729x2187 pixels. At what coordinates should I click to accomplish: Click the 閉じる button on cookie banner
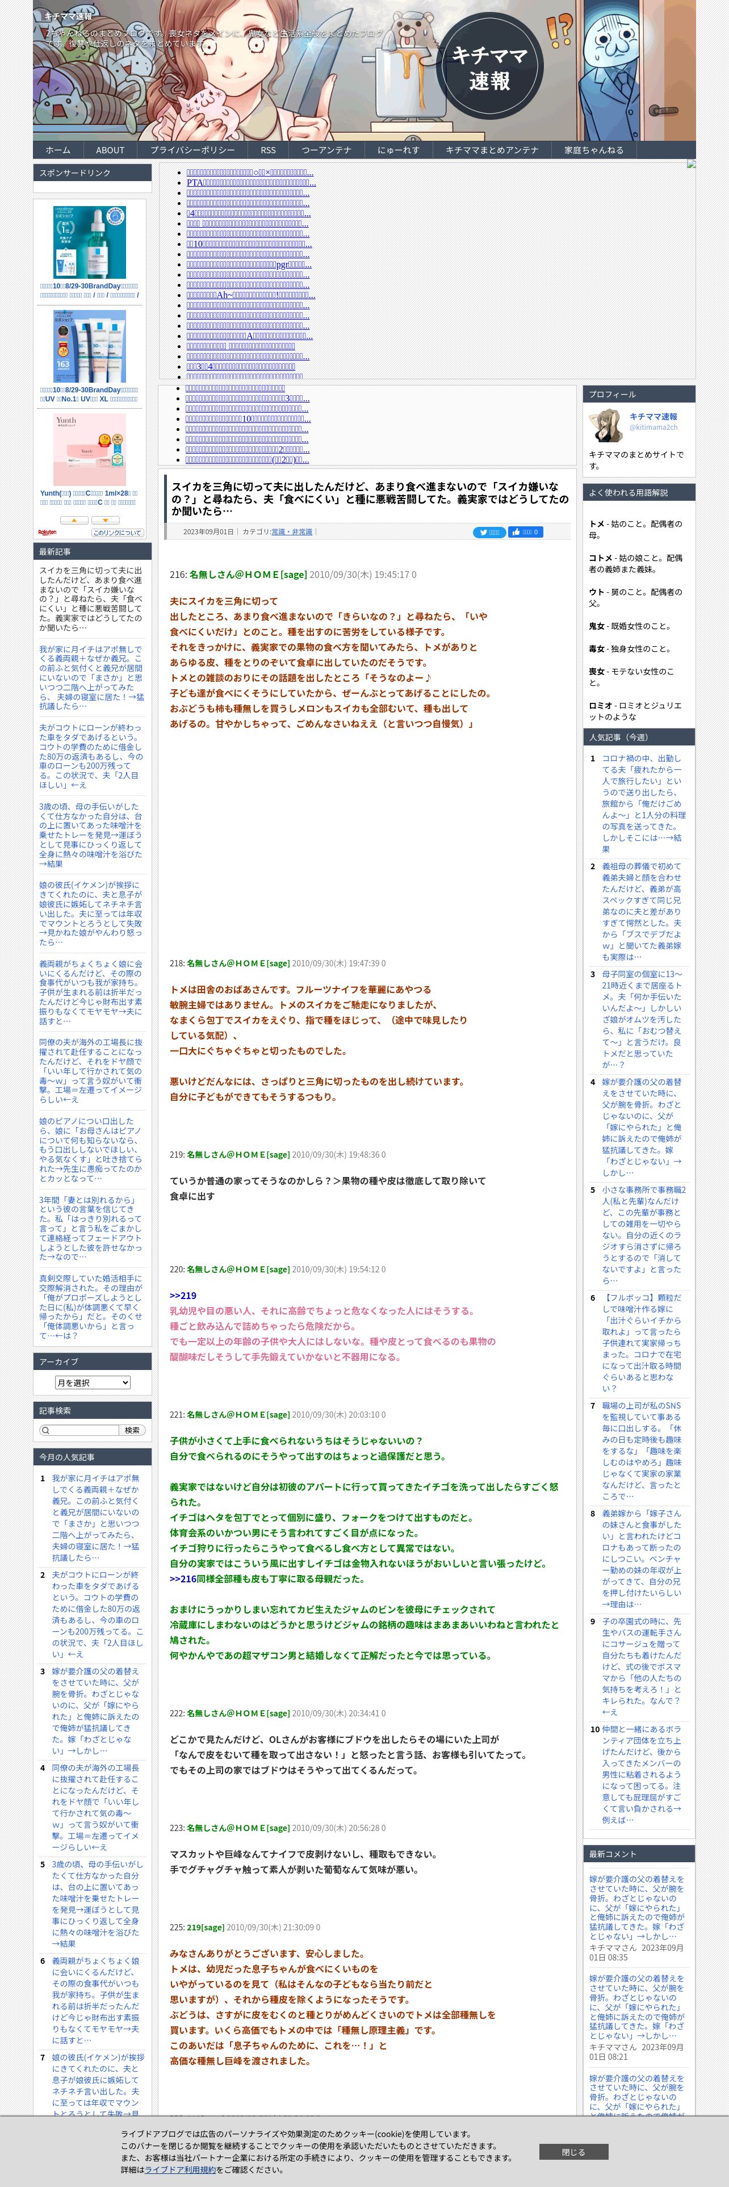pos(573,2151)
